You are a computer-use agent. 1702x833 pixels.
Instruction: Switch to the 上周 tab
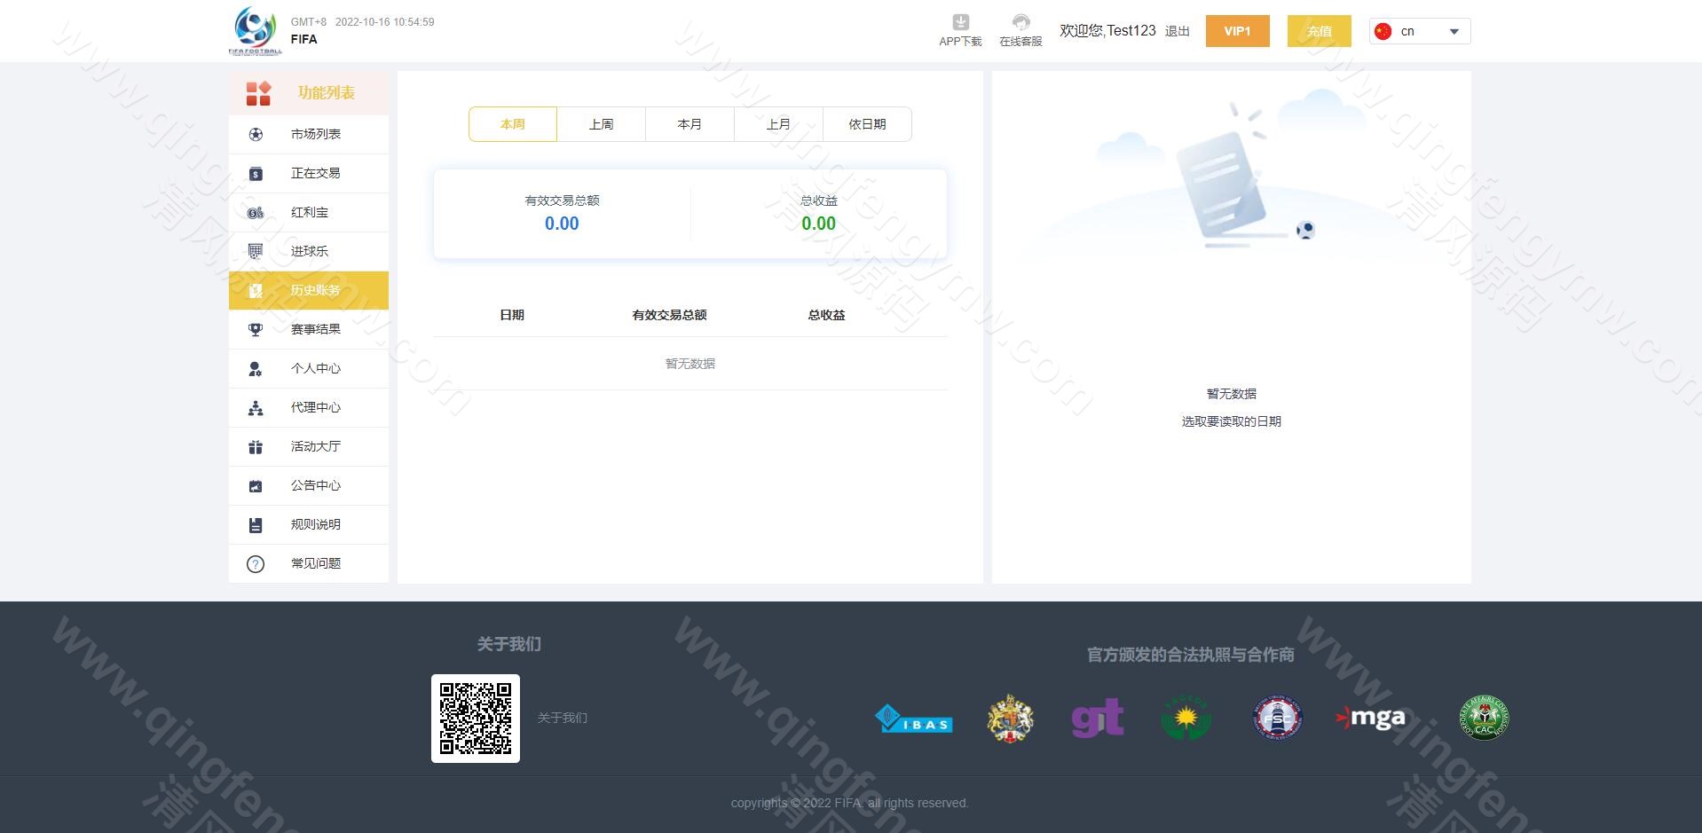click(601, 123)
